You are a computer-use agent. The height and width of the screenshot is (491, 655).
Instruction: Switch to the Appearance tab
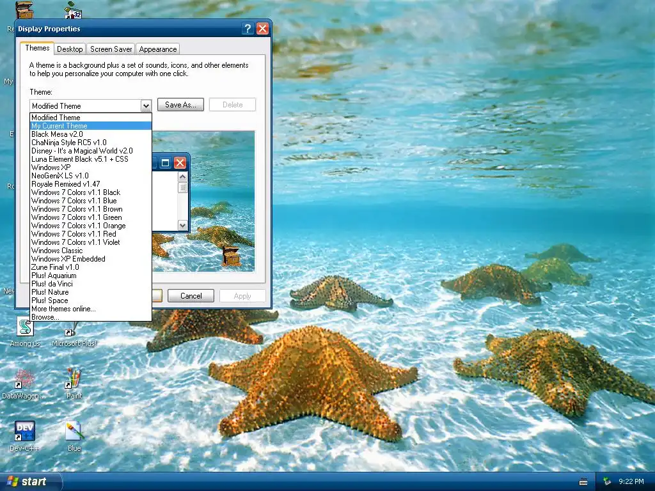(x=158, y=49)
